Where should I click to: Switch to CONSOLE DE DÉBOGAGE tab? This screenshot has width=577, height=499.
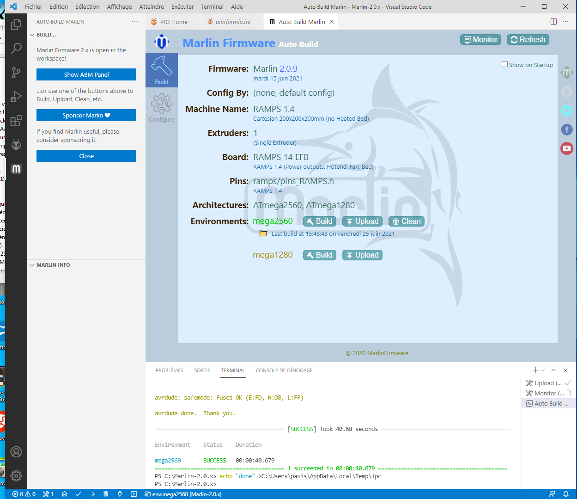point(284,370)
